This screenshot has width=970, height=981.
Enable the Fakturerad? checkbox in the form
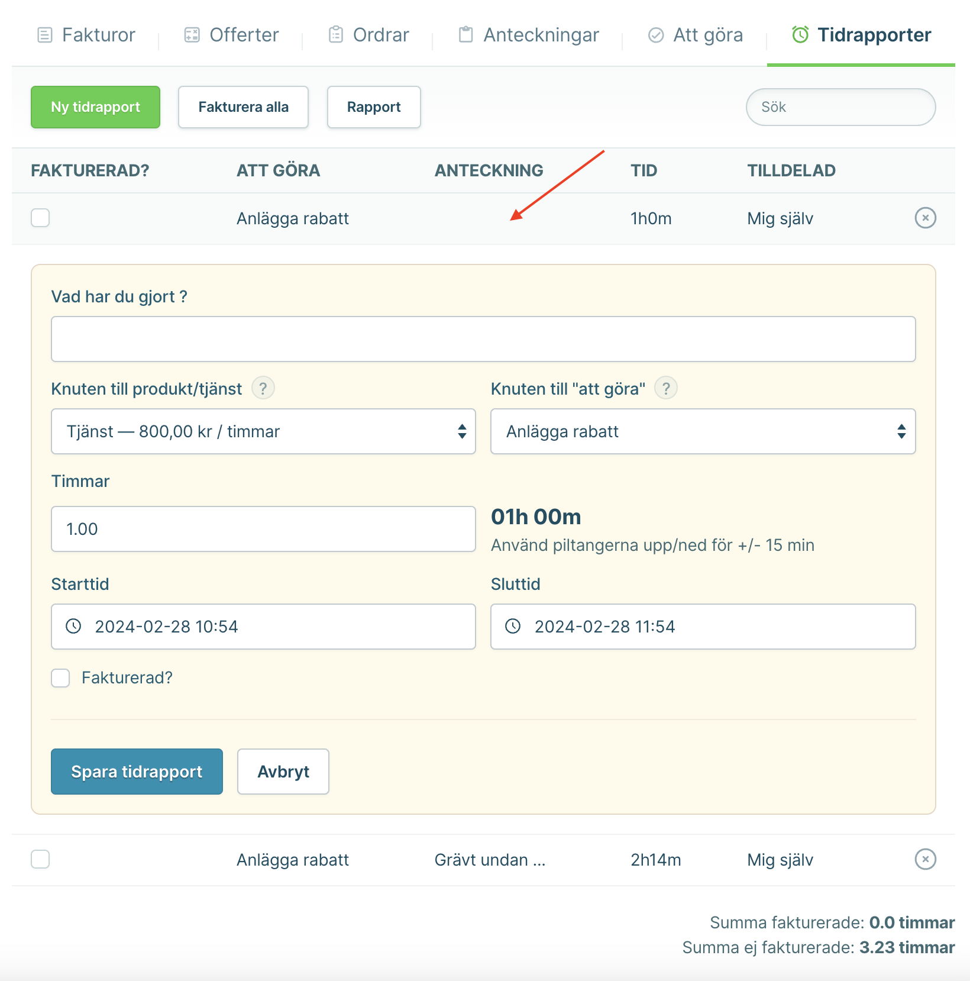[x=60, y=678]
